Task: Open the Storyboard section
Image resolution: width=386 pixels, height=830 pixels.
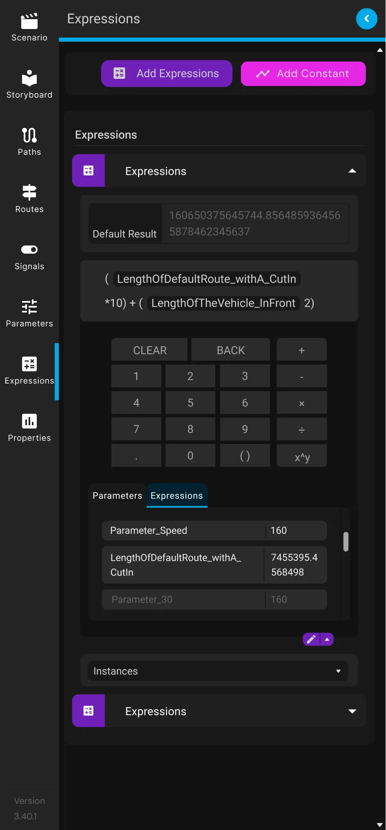Action: [29, 85]
